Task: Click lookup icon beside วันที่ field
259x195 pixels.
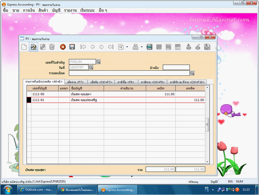Action: [x=91, y=67]
